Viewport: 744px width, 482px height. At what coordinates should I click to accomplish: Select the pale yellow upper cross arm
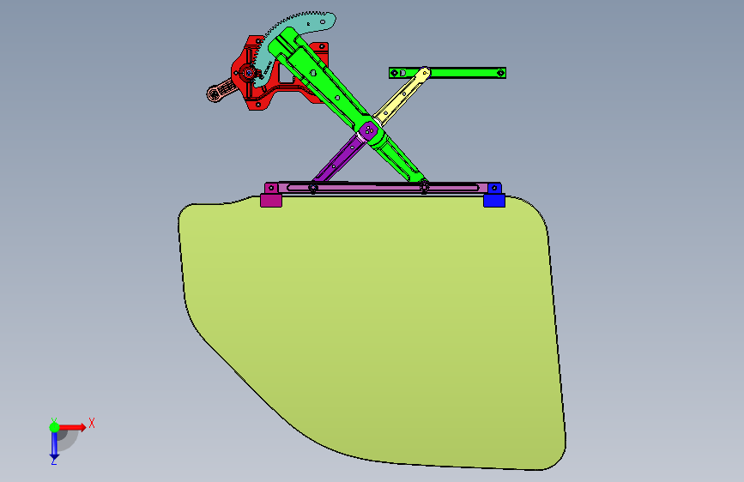pyautogui.click(x=402, y=96)
